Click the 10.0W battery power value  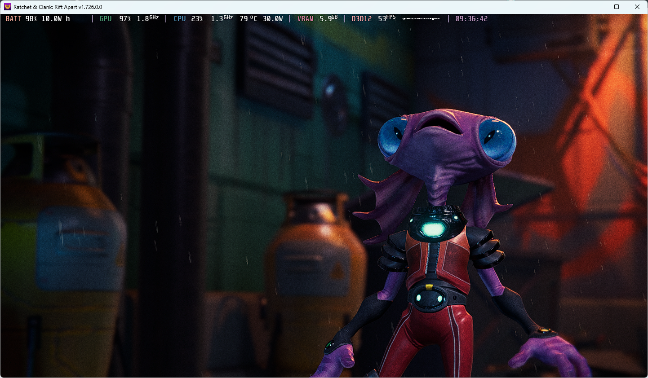[x=52, y=19]
